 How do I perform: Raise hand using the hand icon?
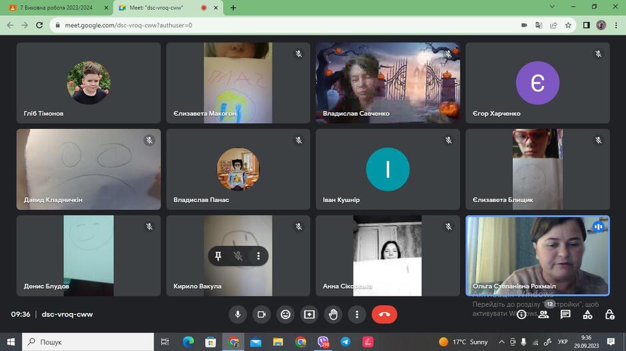(334, 314)
